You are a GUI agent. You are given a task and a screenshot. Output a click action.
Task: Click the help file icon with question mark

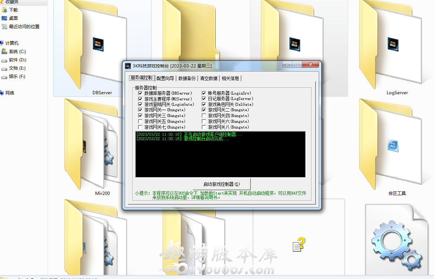299,244
